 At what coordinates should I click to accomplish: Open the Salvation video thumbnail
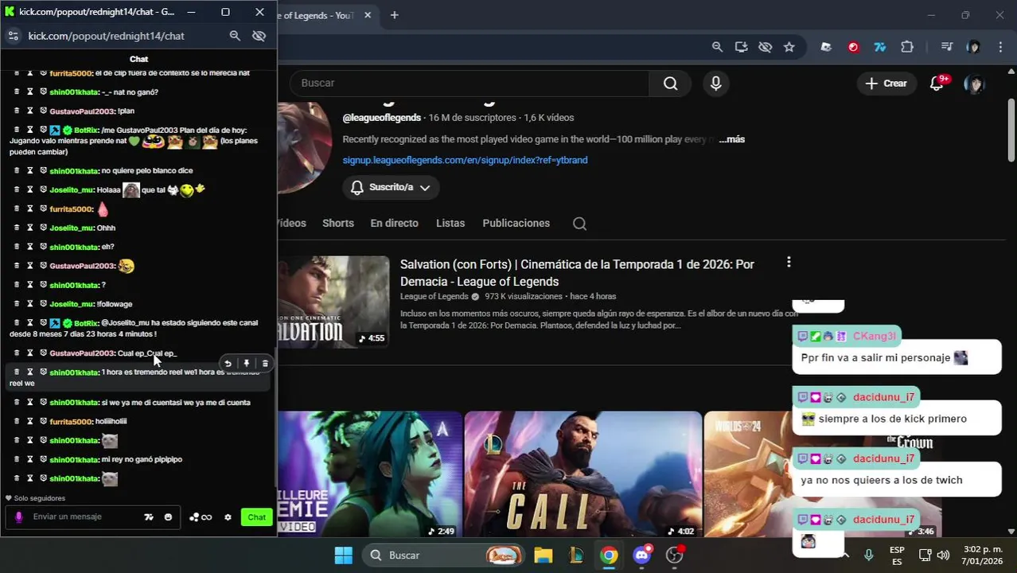[x=333, y=302]
